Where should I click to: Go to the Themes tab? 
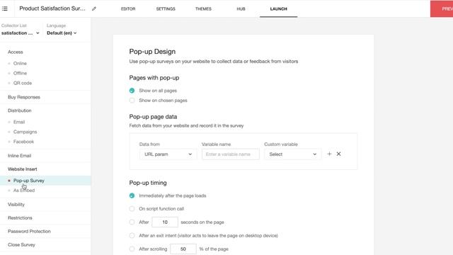203,9
